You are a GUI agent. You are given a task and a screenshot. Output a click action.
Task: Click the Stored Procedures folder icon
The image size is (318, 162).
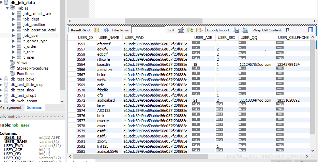[x=12, y=68]
